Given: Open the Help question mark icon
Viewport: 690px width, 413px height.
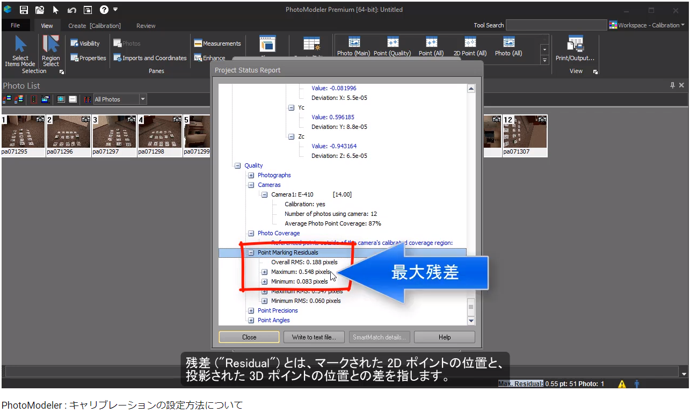Looking at the screenshot, I should click(x=104, y=10).
